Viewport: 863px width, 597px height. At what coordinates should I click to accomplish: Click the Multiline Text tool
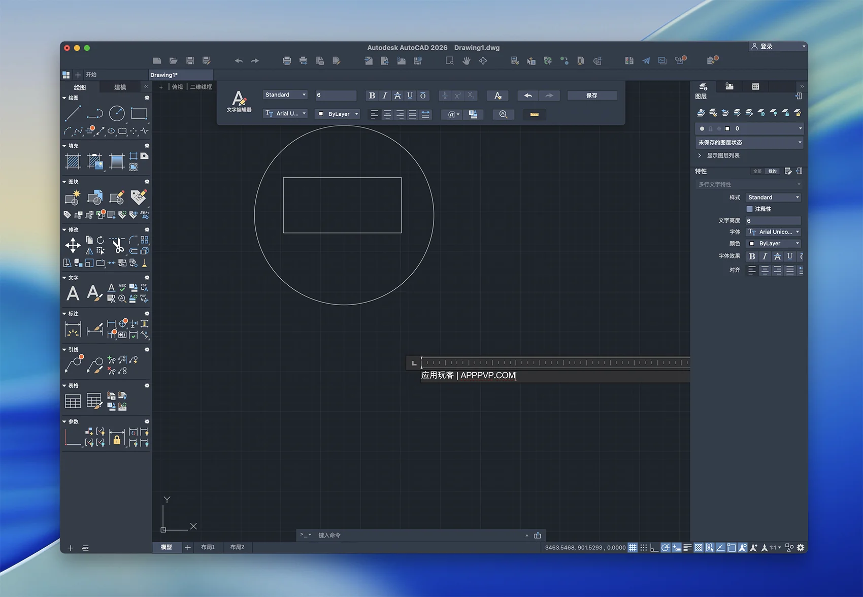point(73,293)
